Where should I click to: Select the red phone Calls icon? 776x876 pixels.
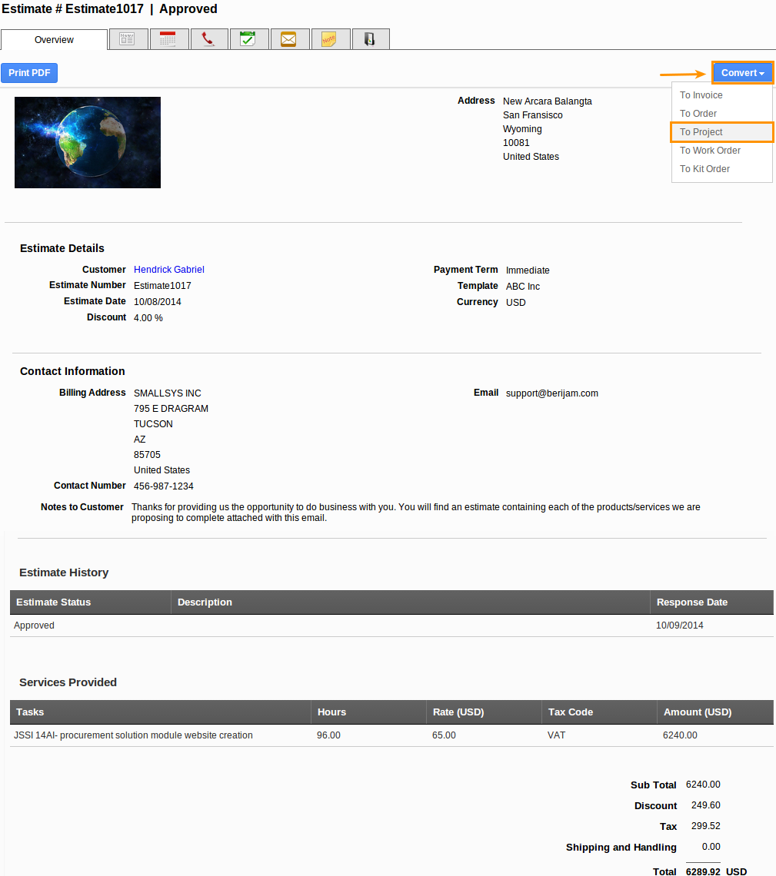[x=209, y=38]
